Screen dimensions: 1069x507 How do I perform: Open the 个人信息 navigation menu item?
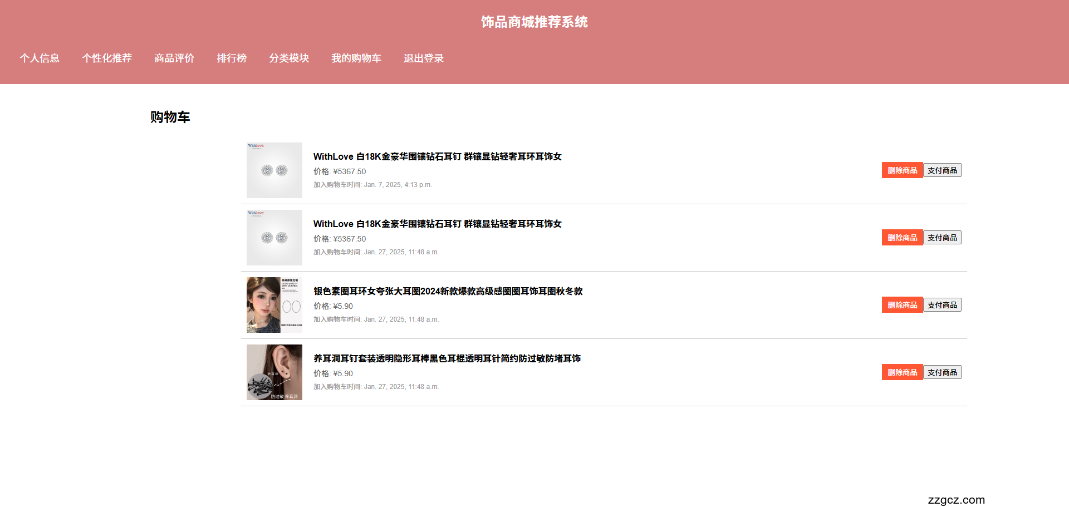point(39,58)
